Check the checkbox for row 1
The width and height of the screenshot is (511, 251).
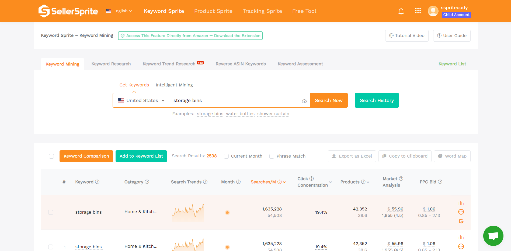pyautogui.click(x=51, y=247)
